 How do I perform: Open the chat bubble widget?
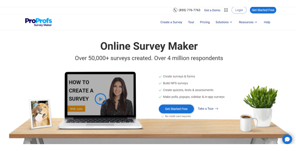click(x=287, y=139)
